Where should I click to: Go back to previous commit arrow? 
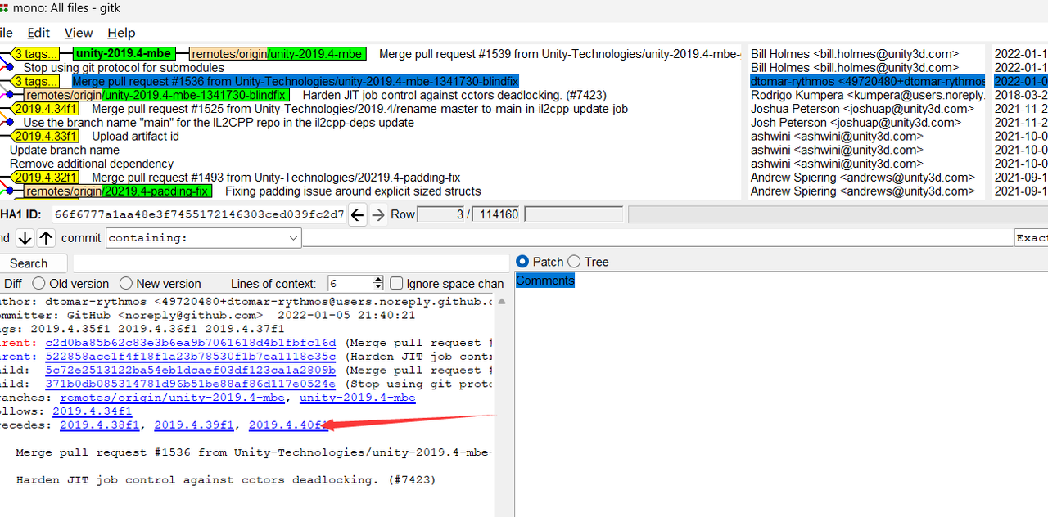point(357,215)
